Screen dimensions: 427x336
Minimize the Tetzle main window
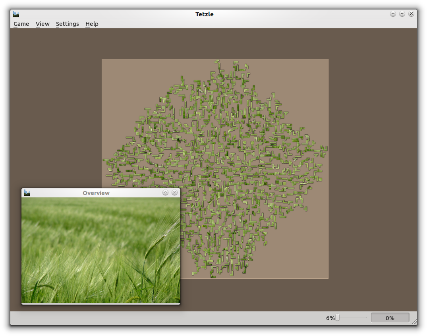click(393, 14)
